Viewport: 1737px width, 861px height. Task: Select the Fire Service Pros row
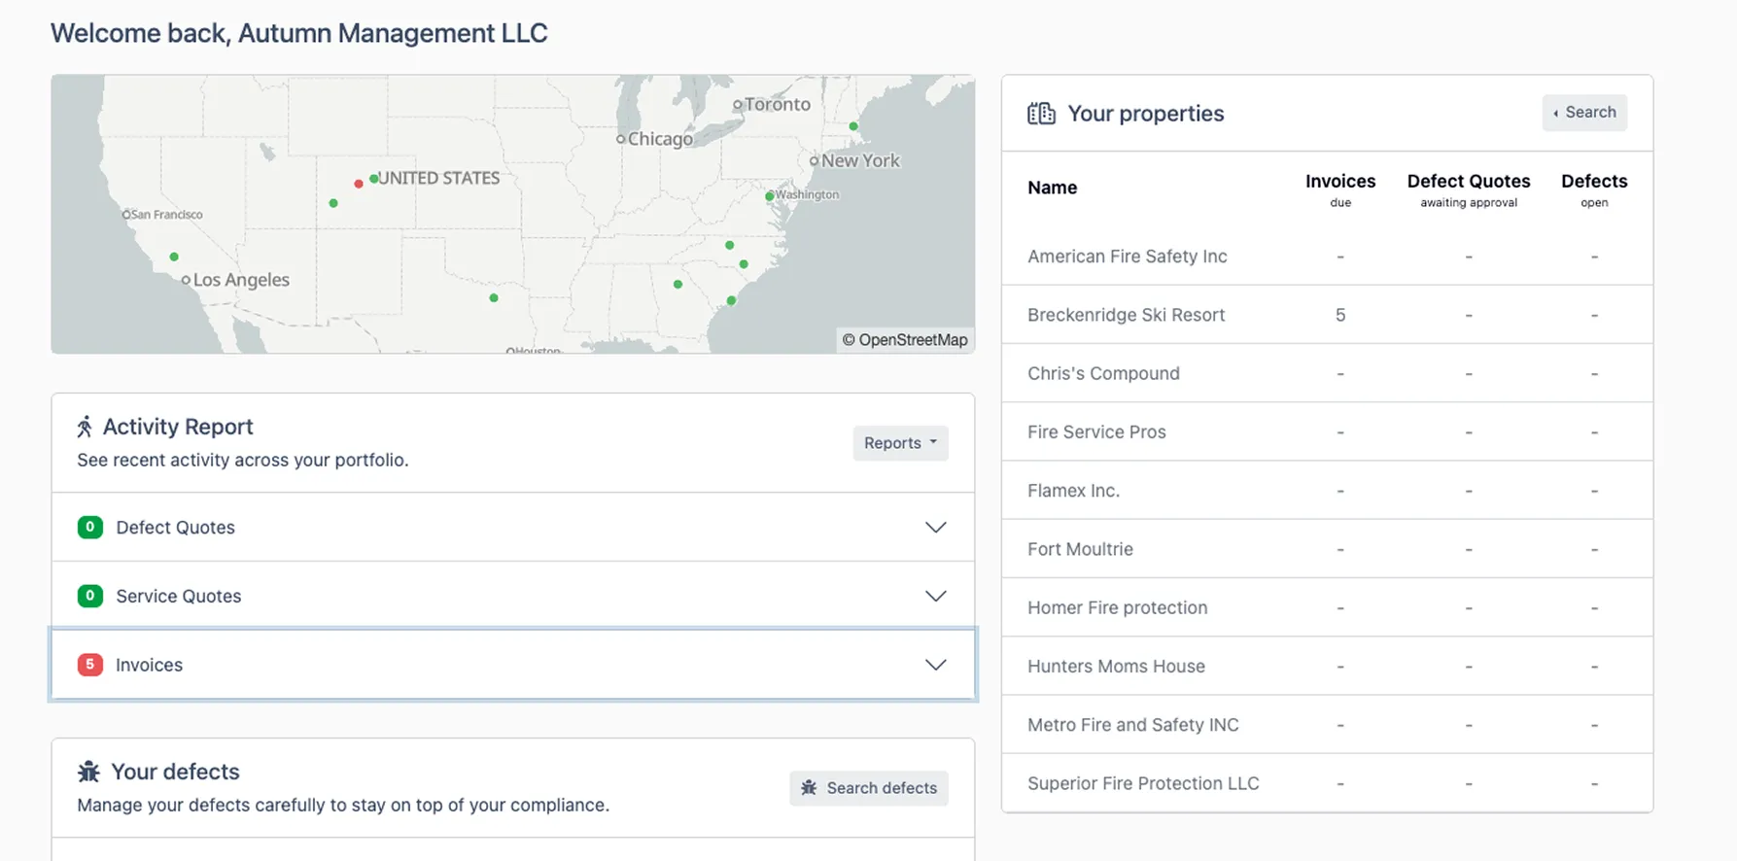coord(1327,431)
